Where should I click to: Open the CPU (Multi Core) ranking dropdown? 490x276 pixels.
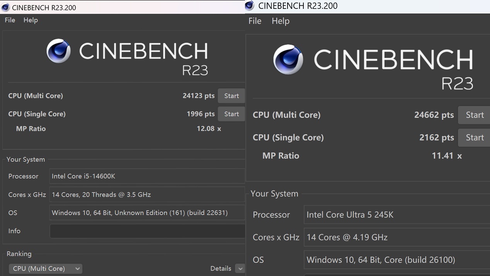(46, 269)
